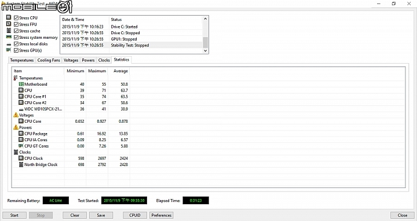The image size is (417, 221).
Task: Click the Close button at bottom right
Action: click(x=403, y=215)
